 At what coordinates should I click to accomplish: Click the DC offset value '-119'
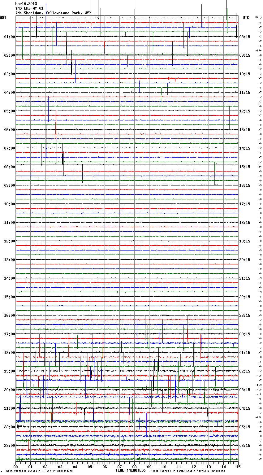(x=259, y=385)
